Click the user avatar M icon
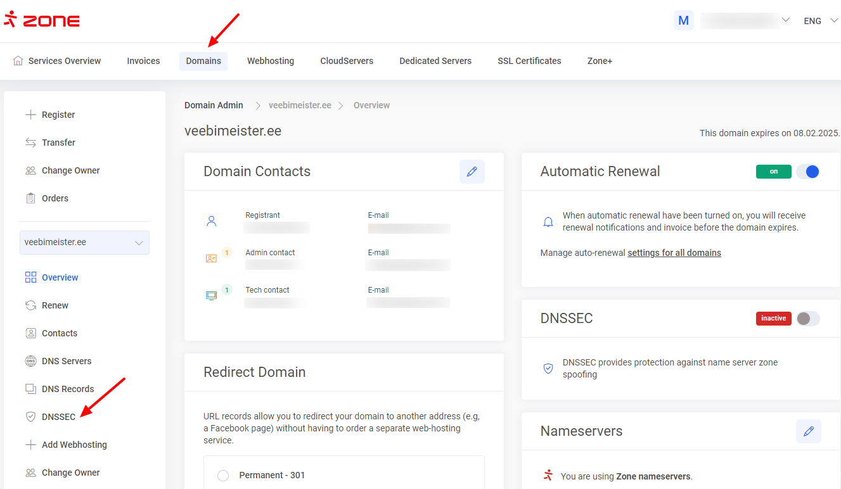Screen dimensions: 841x489 [x=683, y=20]
